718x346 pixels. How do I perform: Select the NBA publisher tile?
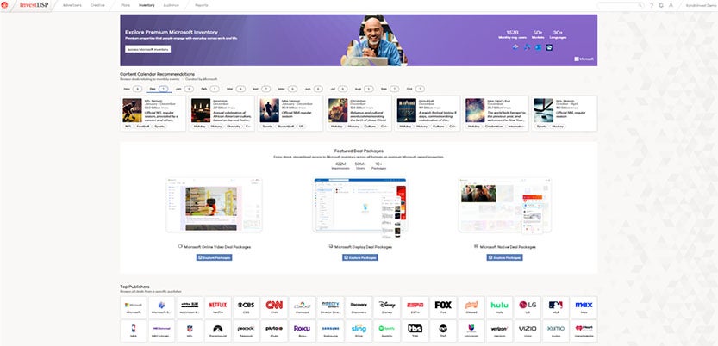134,331
